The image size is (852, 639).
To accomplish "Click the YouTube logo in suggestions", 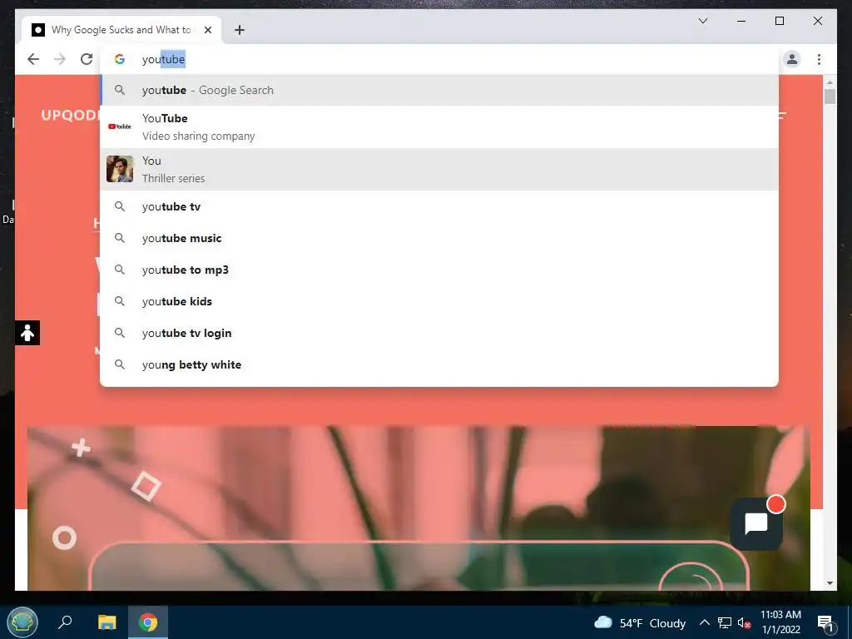I will tap(120, 126).
